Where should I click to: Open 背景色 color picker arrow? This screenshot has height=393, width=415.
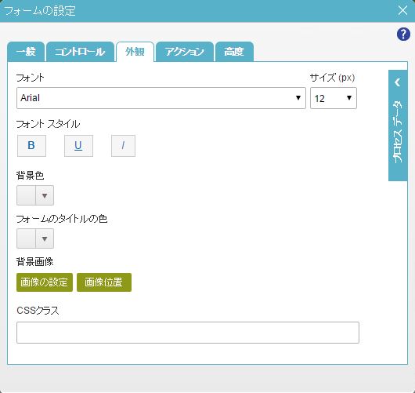45,195
